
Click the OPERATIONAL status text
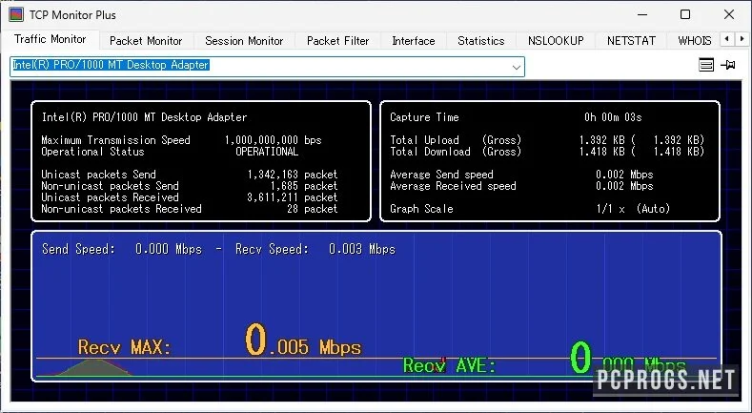267,152
